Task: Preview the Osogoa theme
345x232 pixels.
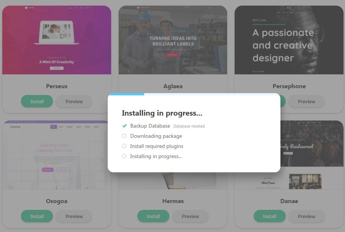Action: coord(74,216)
